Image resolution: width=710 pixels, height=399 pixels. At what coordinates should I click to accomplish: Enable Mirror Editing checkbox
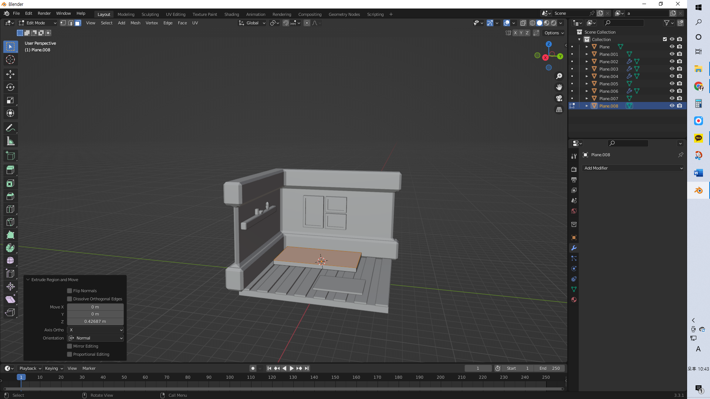[70, 346]
